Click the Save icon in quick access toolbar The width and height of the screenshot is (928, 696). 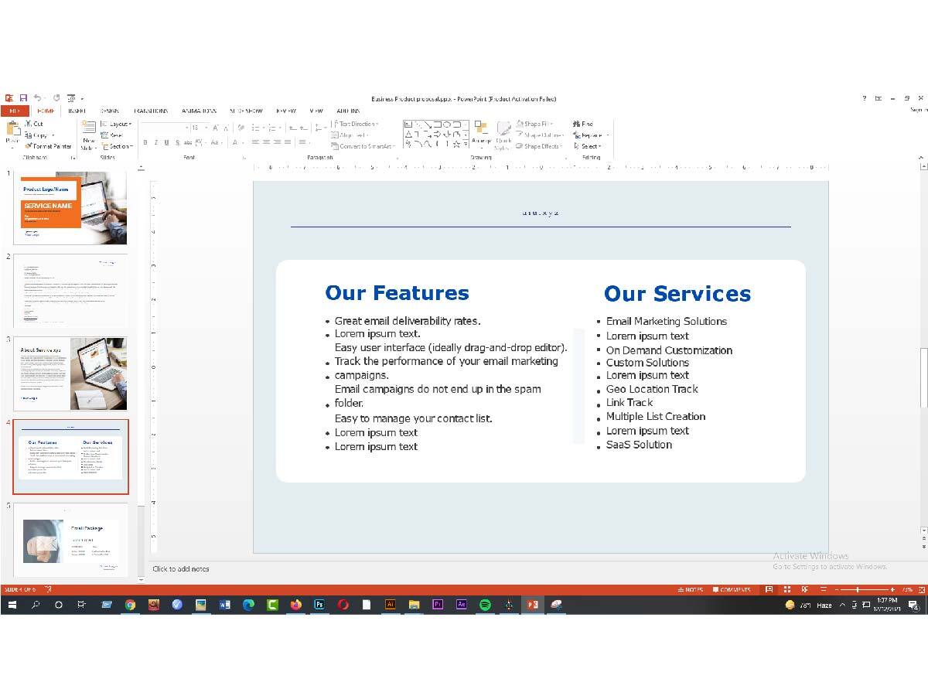[x=23, y=98]
